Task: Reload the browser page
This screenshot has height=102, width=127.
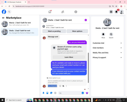Action: pos(9,6)
